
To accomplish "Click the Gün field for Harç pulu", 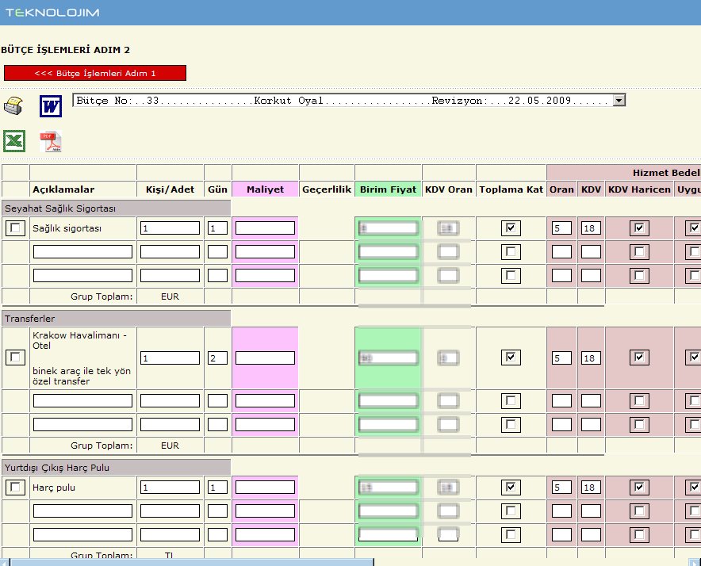I will (217, 488).
